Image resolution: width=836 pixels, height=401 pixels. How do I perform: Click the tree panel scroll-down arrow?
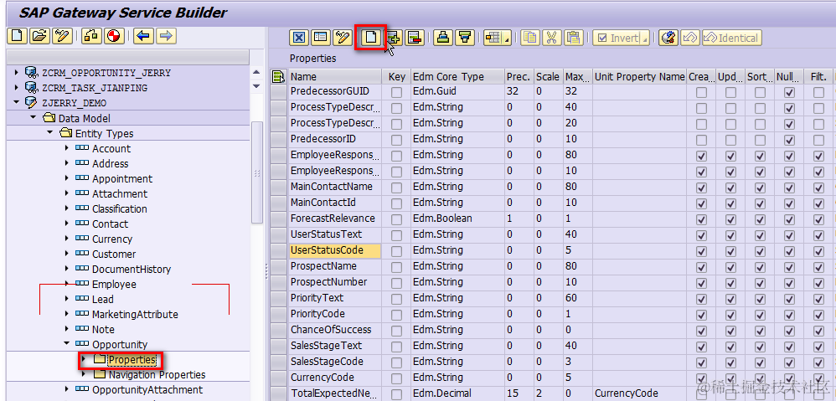256,85
